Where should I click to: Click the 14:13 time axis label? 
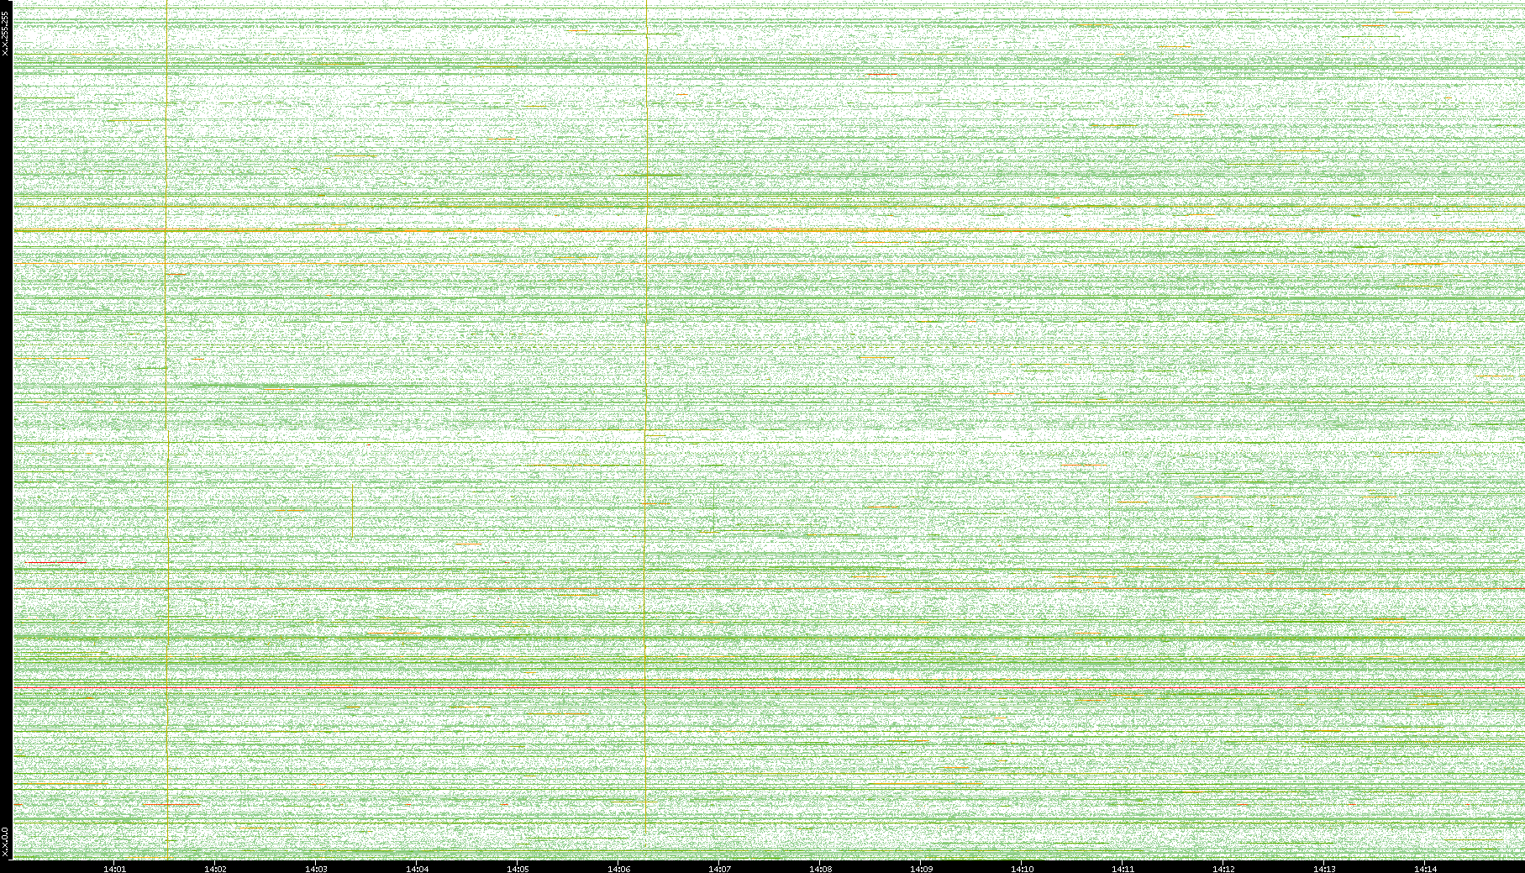pos(1325,868)
